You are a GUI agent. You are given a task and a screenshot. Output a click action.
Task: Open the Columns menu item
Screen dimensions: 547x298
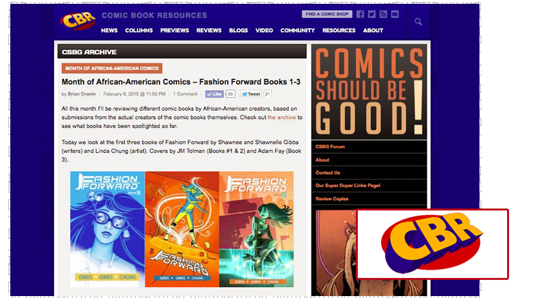point(139,30)
